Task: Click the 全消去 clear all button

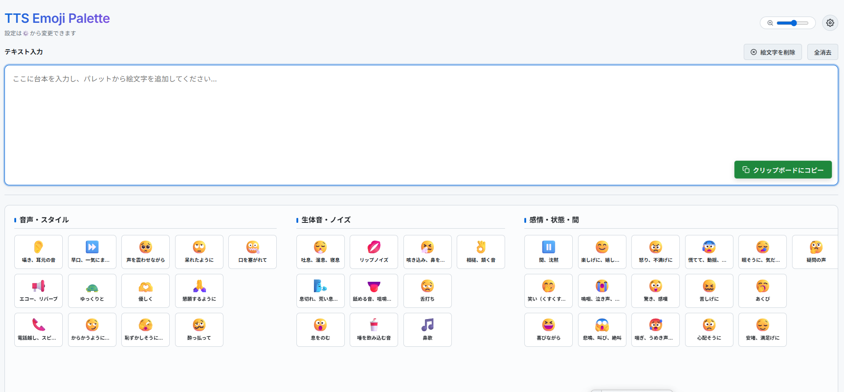Action: pos(822,52)
